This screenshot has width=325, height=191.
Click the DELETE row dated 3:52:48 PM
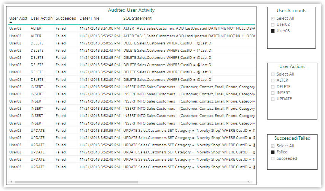click(131, 72)
